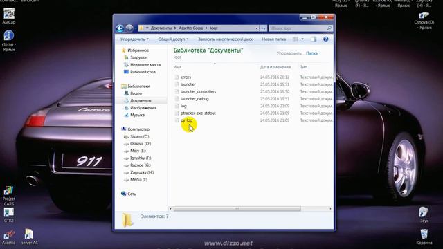Open Moiy (E:) drive
Screen dimensions: 443x249
coord(138,151)
